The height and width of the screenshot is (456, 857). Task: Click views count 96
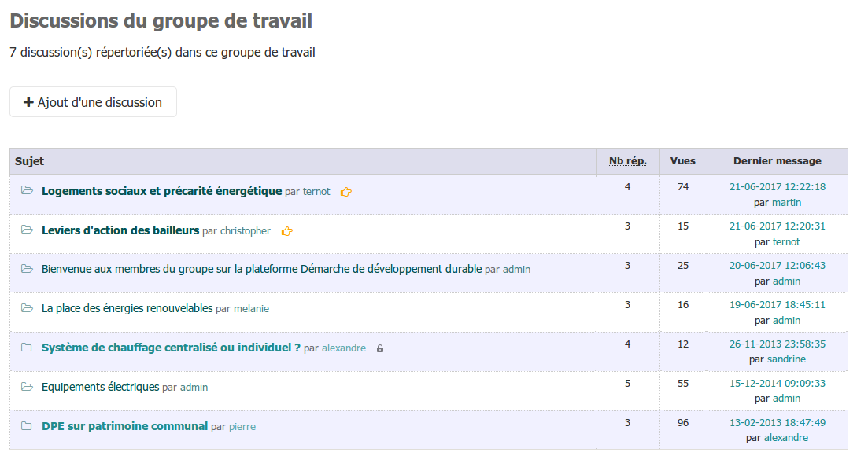coord(683,423)
